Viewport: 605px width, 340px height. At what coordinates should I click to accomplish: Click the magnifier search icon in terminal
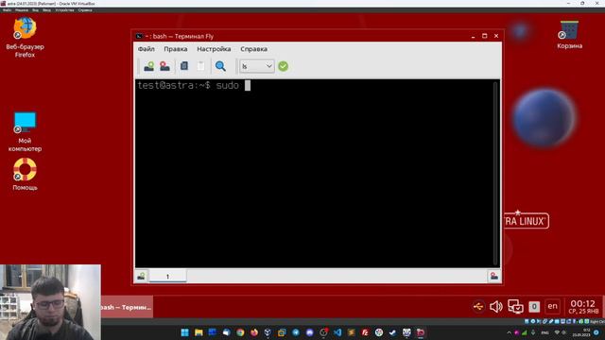[x=220, y=66]
